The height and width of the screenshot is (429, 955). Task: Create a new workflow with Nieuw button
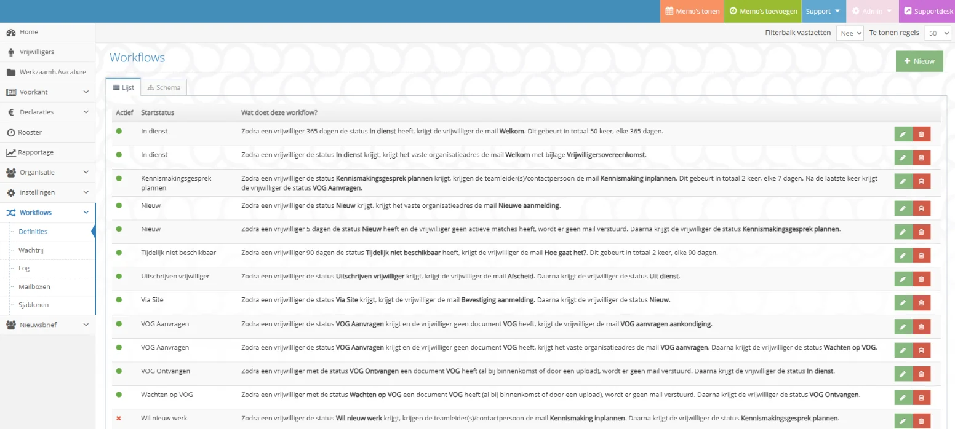click(x=919, y=61)
